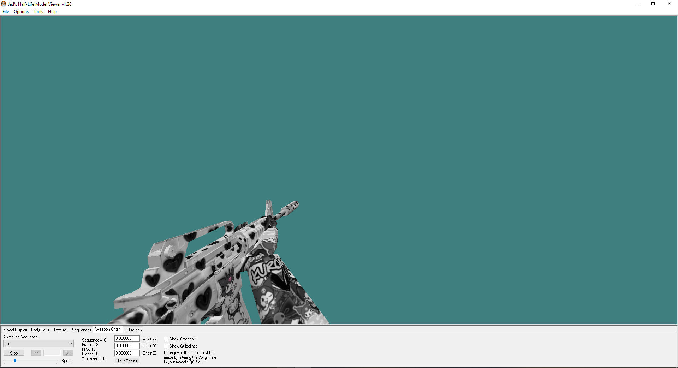Enable the Show Guidelines checkbox
The width and height of the screenshot is (678, 368).
point(166,346)
